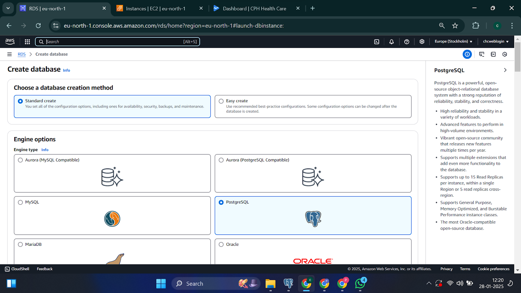Open CloudShell in the footer
This screenshot has width=521, height=293.
17,269
